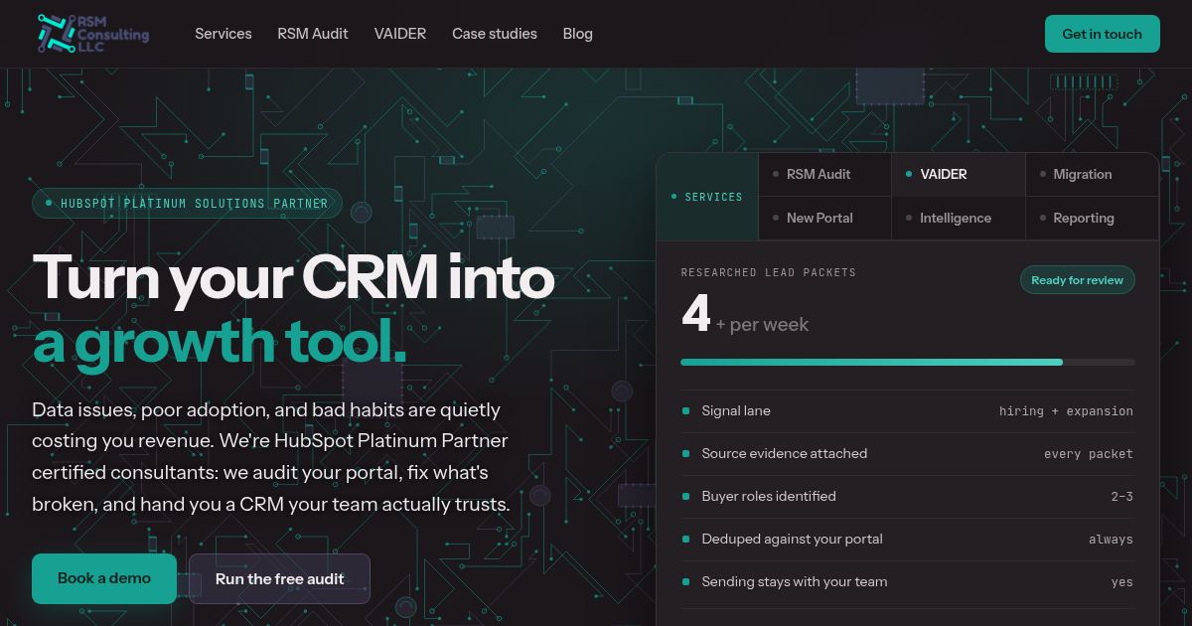The height and width of the screenshot is (626, 1192).
Task: Click the 'Researched Lead Packets' heading
Action: 769,272
